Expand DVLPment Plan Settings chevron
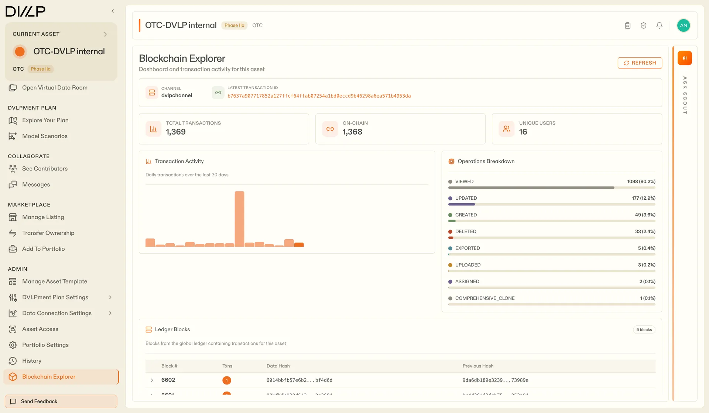709x413 pixels. point(110,297)
